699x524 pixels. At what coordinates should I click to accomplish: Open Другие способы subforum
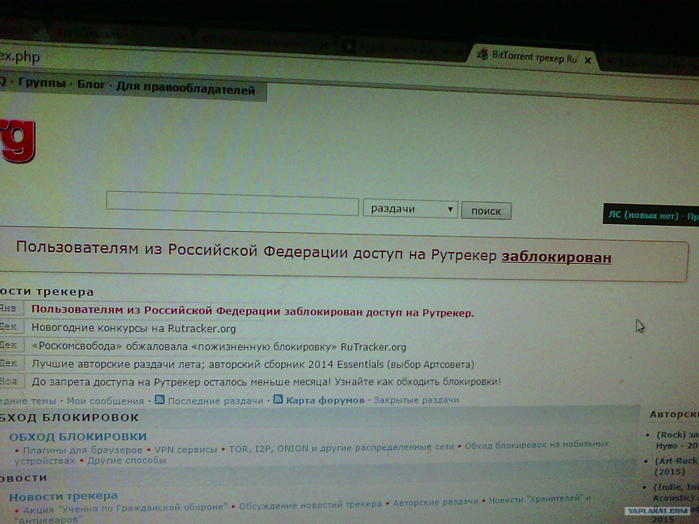pos(127,460)
